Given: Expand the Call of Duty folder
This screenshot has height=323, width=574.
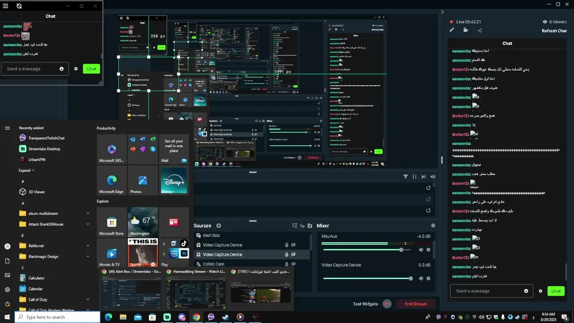Looking at the screenshot, I should coord(88,299).
